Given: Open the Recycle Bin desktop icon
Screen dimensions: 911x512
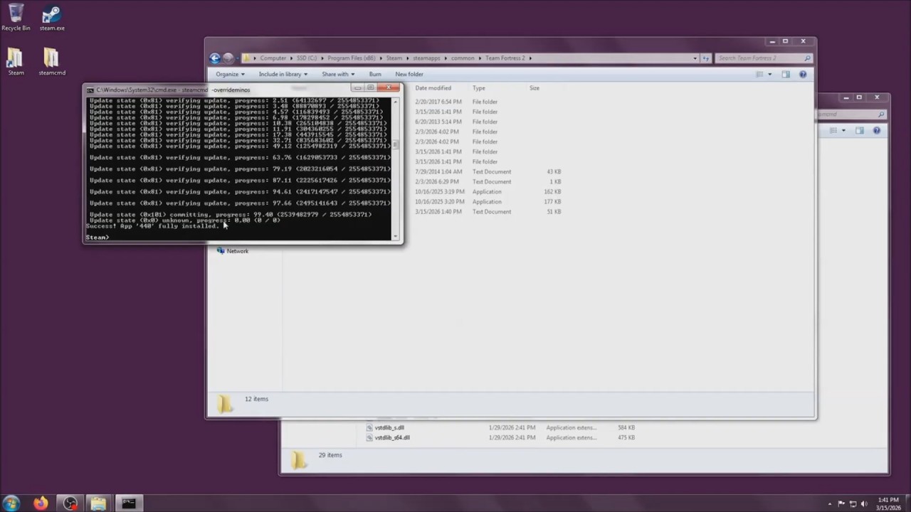Looking at the screenshot, I should (16, 17).
